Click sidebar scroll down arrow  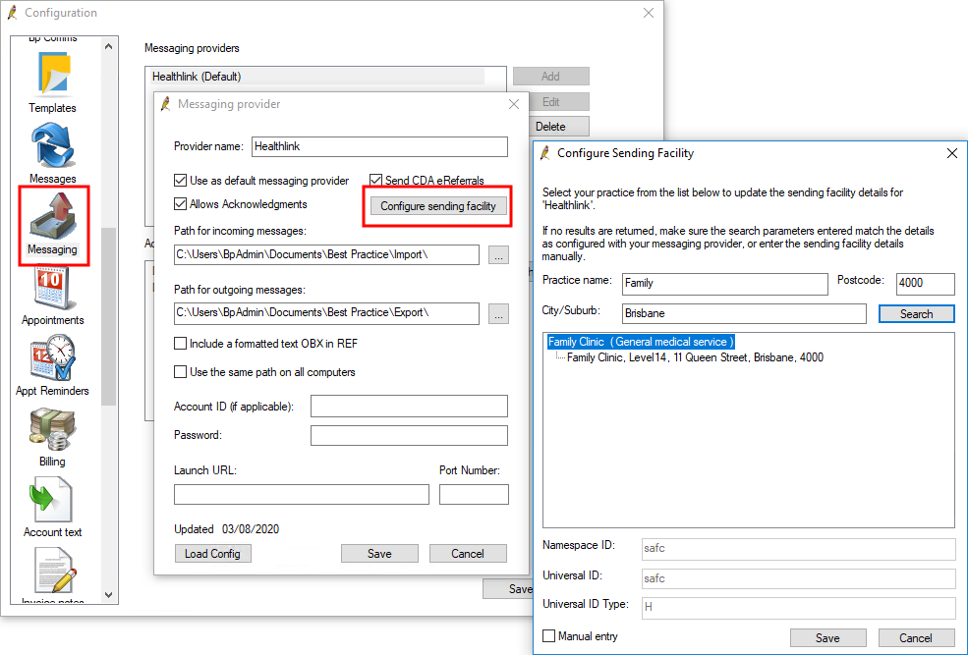(109, 595)
